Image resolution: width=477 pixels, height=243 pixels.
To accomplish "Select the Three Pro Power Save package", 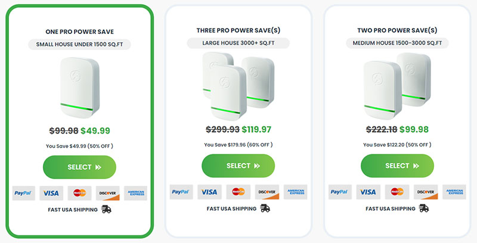I will pyautogui.click(x=238, y=166).
